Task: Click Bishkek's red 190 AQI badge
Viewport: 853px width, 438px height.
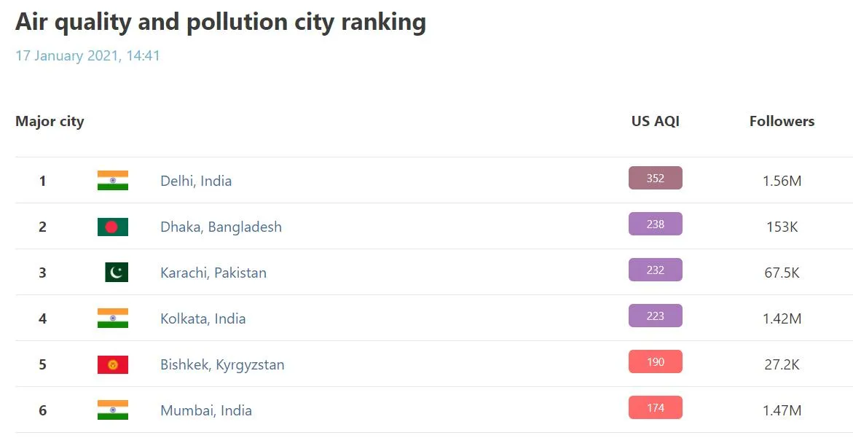Action: (x=656, y=361)
